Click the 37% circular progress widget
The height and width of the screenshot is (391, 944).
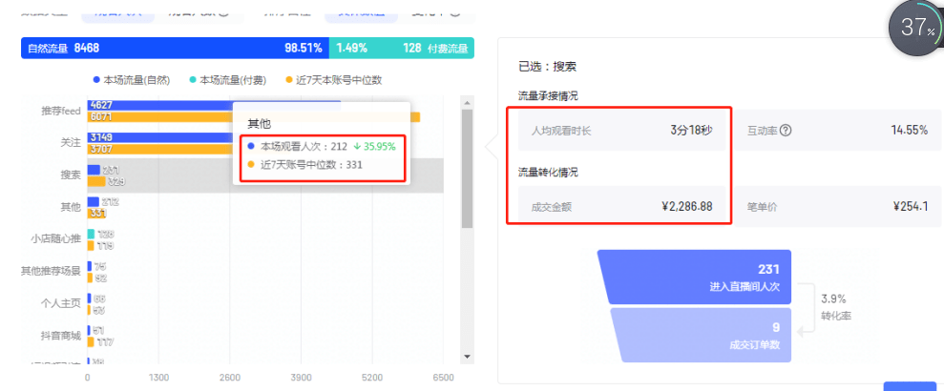[x=914, y=31]
